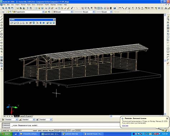Open the Layer Properties Manager icon
Image resolution: width=170 pixels, height=136 pixels.
(x=3, y=12)
